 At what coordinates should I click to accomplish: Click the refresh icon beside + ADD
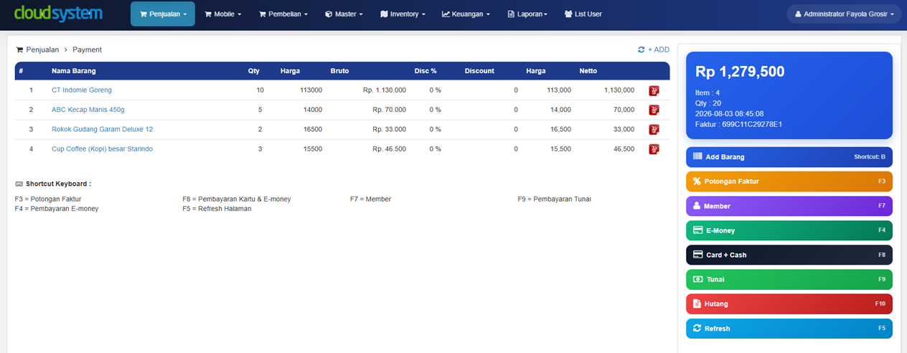click(x=641, y=50)
